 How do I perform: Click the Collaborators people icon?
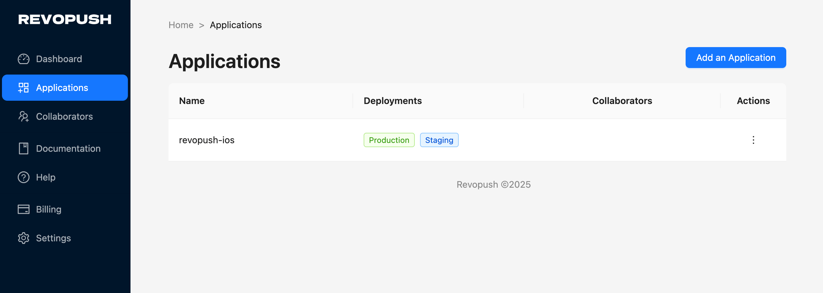pyautogui.click(x=24, y=116)
